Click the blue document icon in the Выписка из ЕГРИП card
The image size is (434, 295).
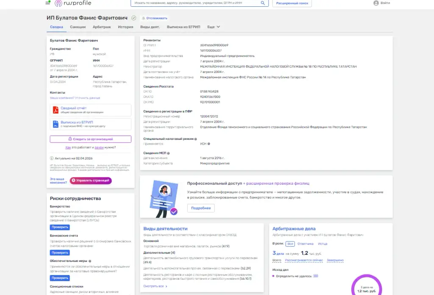coord(56,124)
